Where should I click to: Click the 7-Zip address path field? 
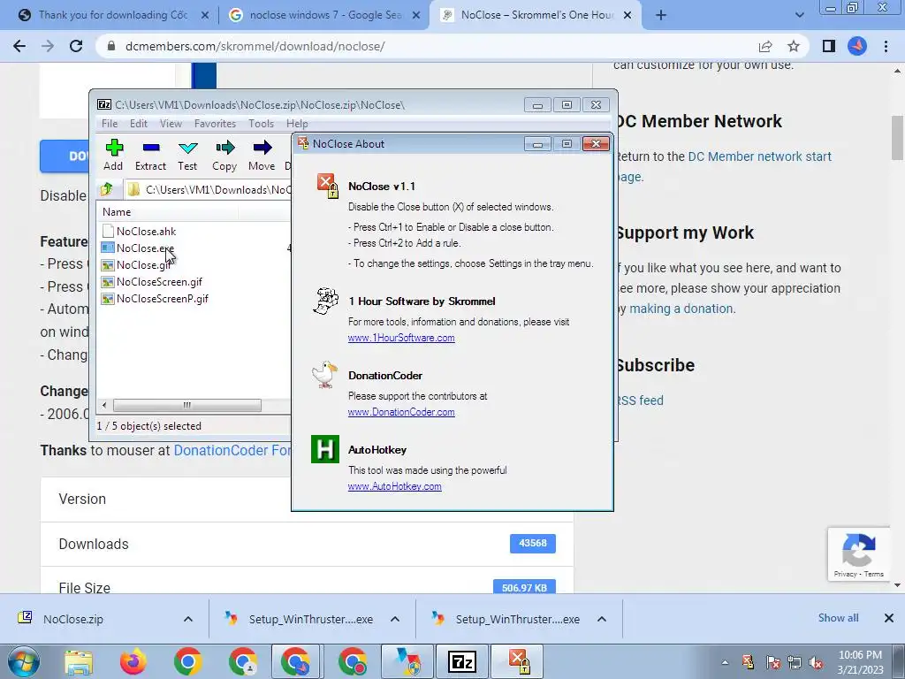(209, 189)
